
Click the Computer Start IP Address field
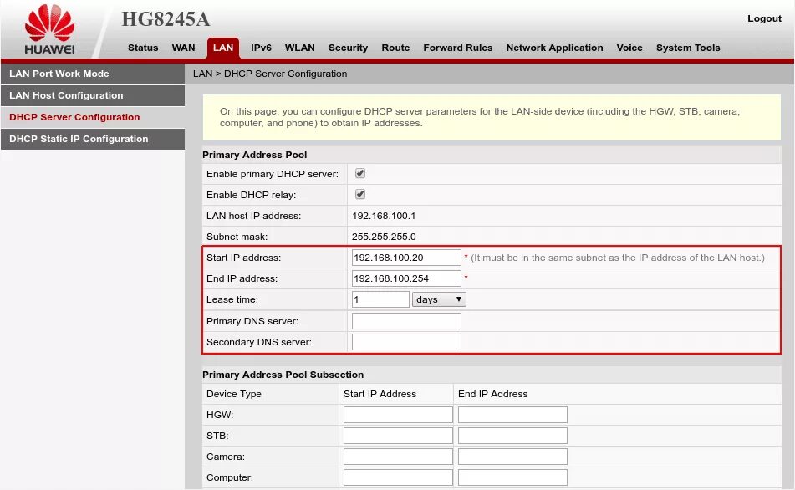tap(398, 477)
